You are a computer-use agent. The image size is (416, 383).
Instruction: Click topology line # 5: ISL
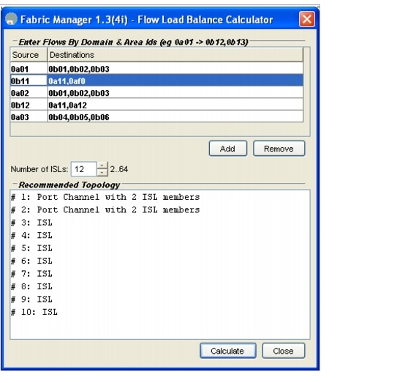(x=31, y=248)
